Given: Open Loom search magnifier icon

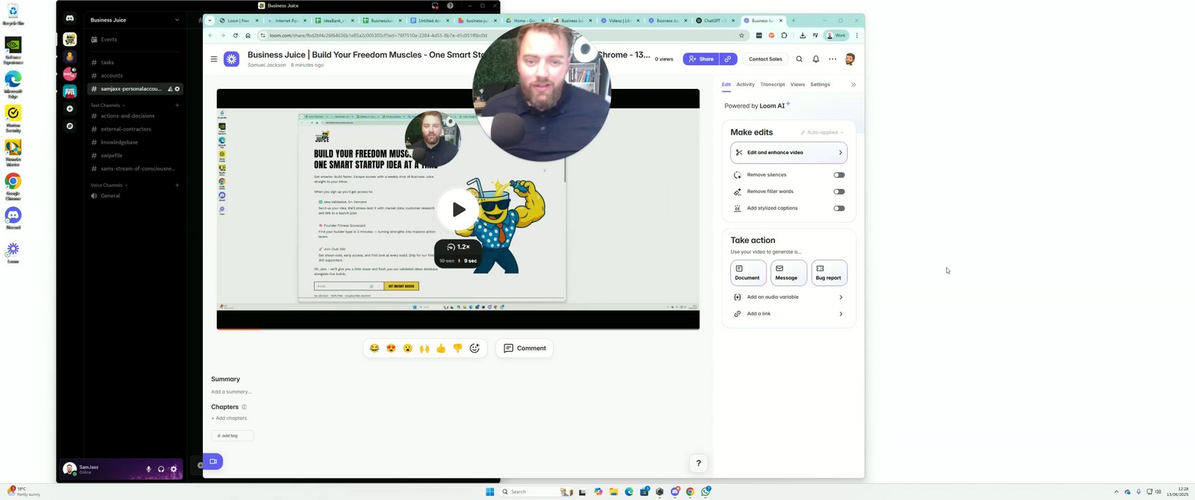Looking at the screenshot, I should pyautogui.click(x=799, y=59).
